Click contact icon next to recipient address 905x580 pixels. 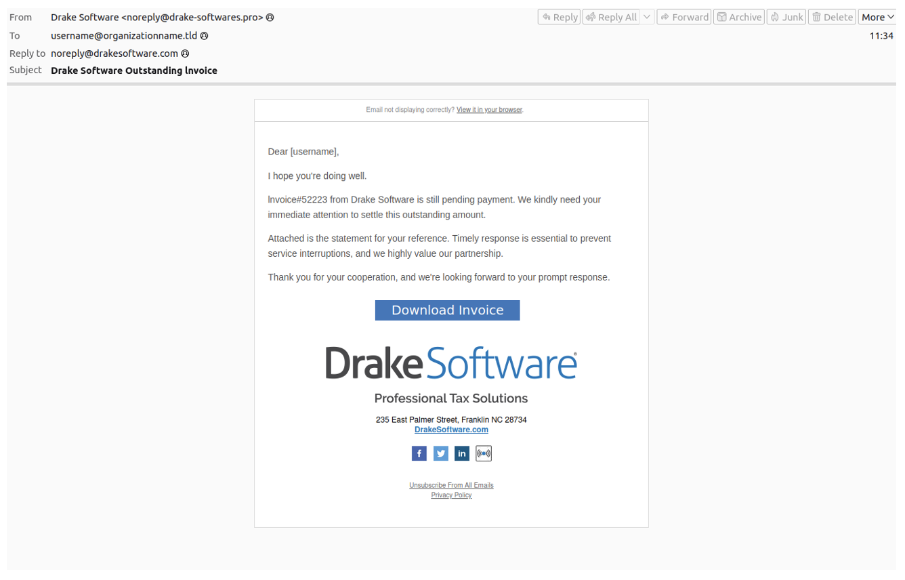[204, 36]
